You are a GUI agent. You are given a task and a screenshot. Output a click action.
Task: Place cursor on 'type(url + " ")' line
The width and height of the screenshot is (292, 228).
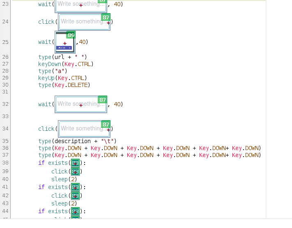pyautogui.click(x=62, y=57)
